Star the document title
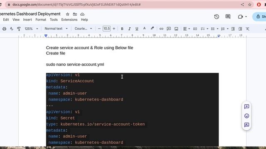 tap(67, 14)
